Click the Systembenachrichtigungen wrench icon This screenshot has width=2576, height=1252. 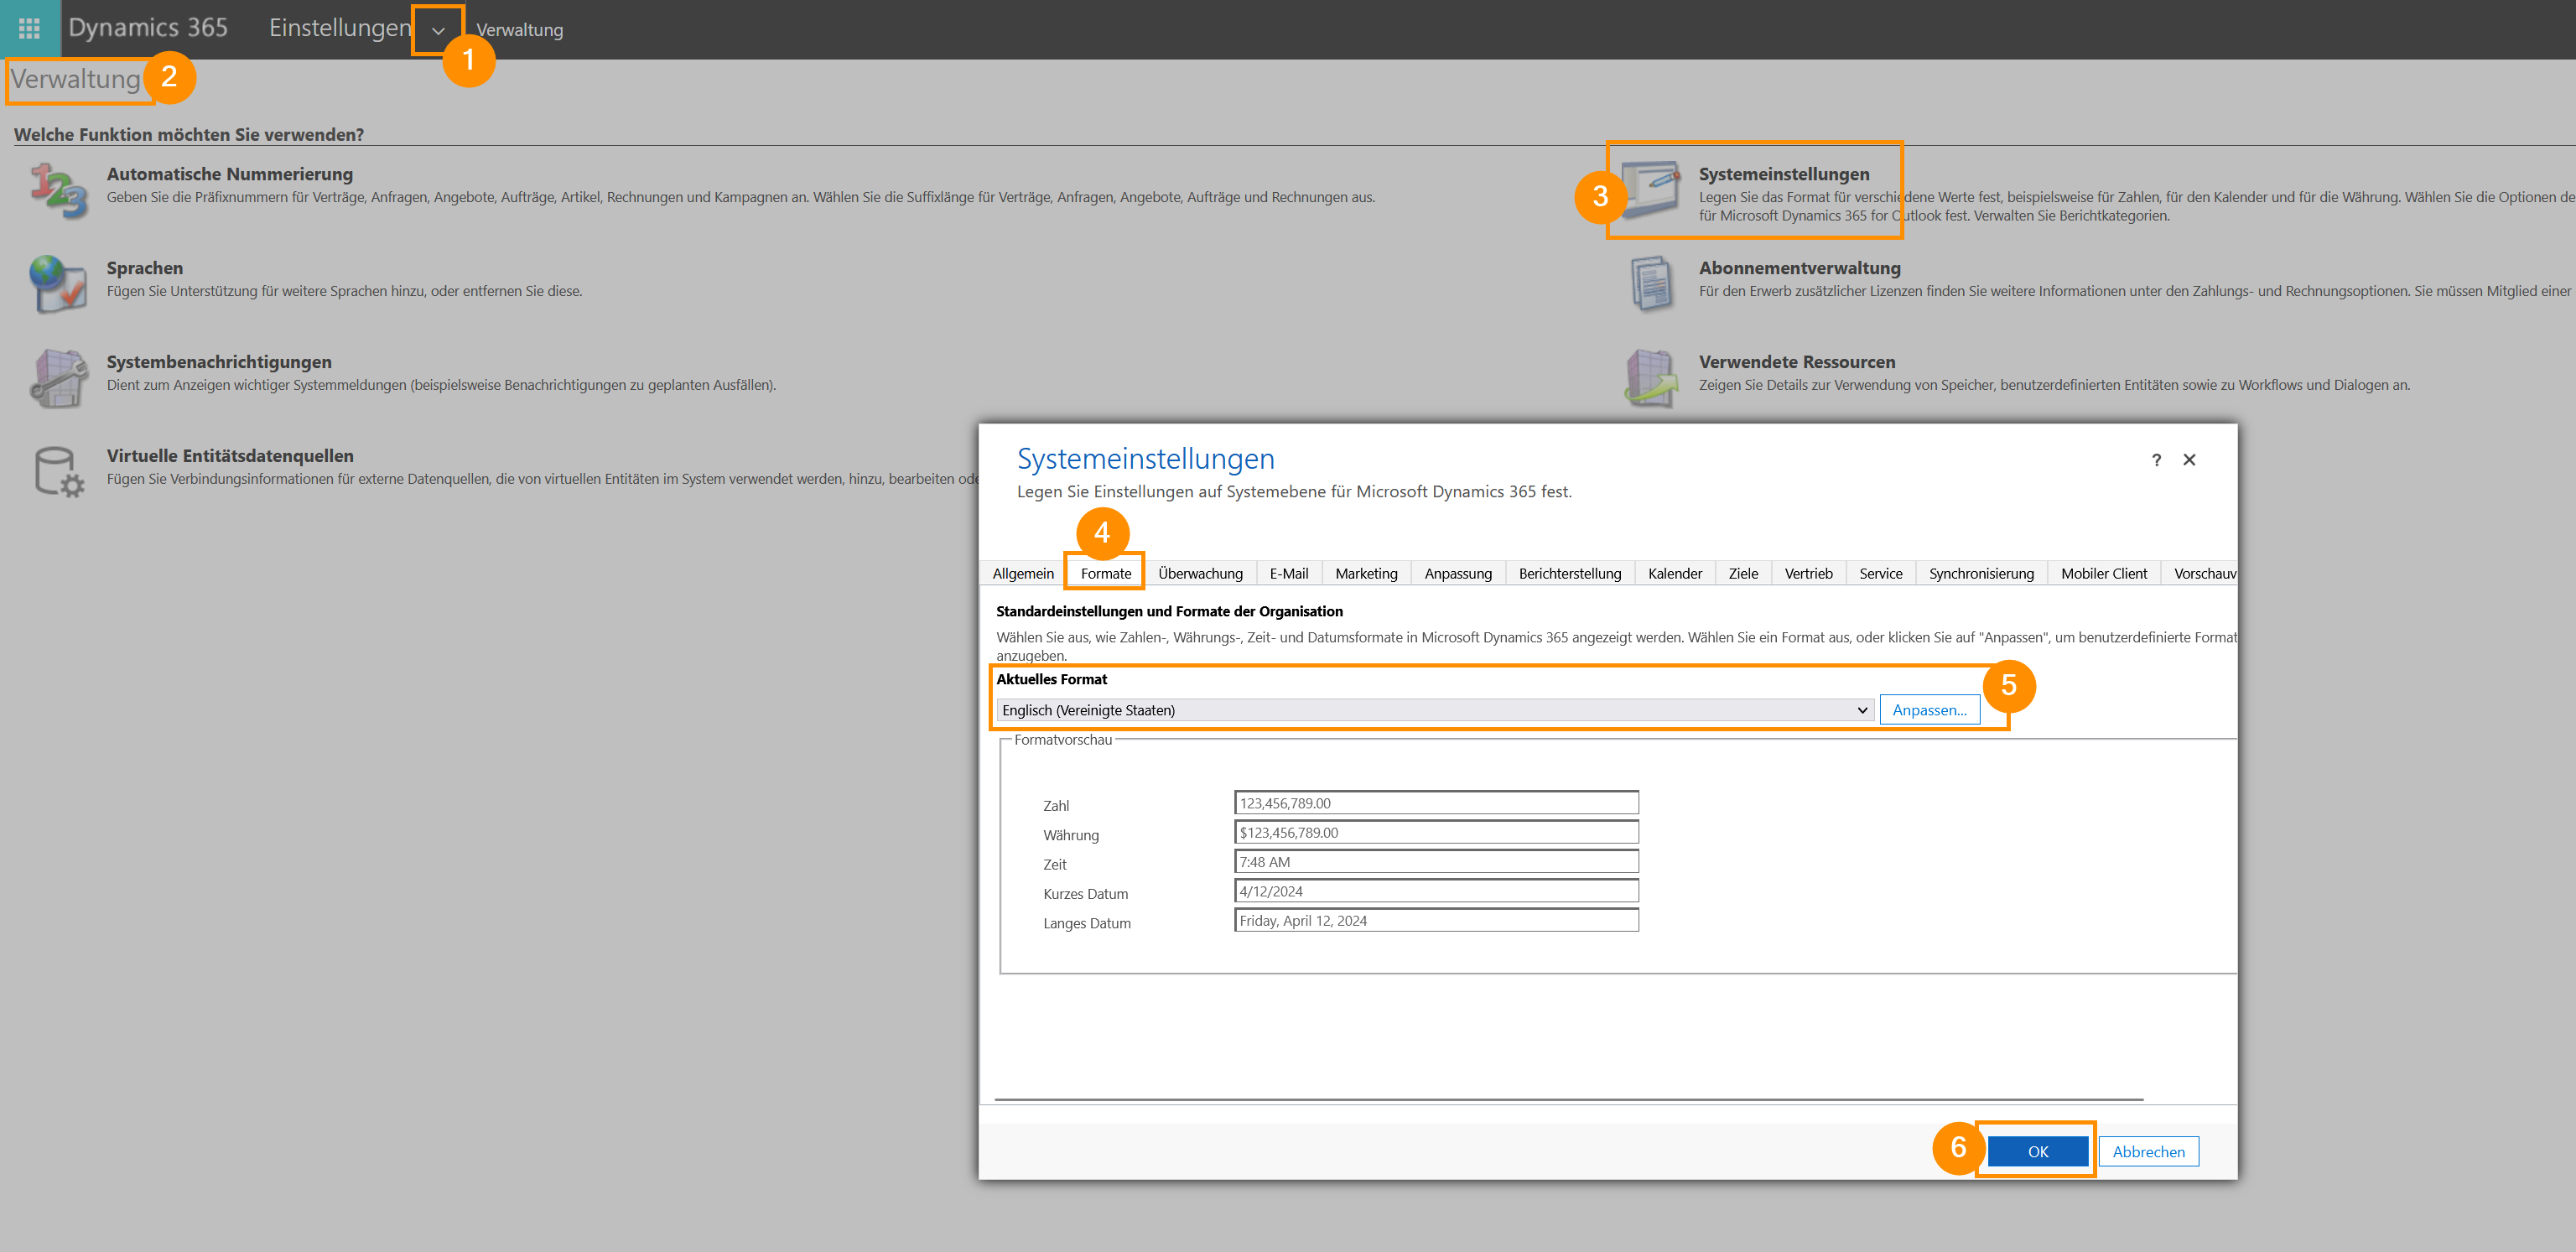(x=58, y=378)
